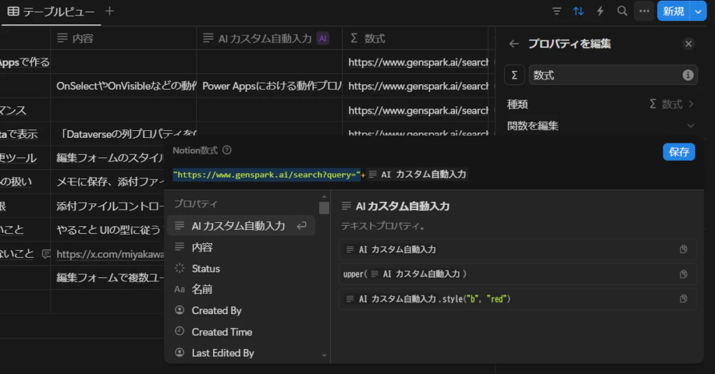
Task: Select the テーブルビュー tab
Action: tap(51, 12)
